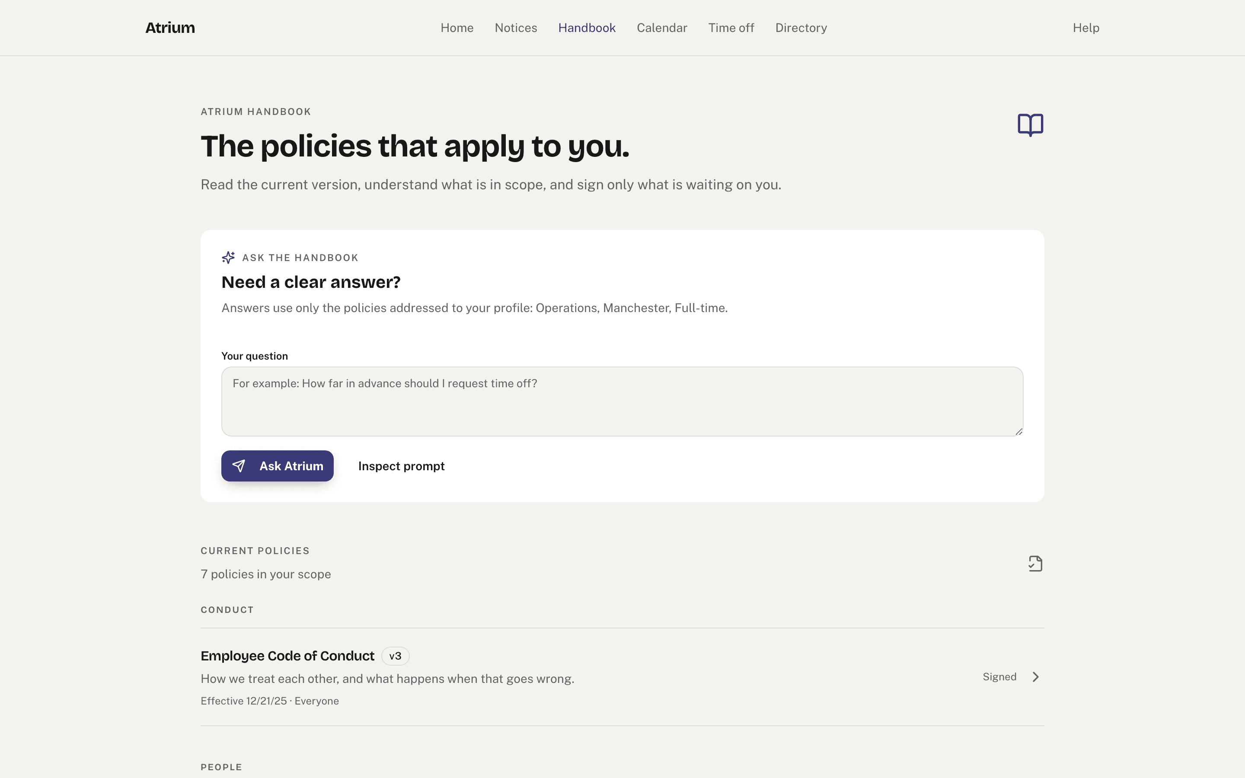Click the v3 version badge
1245x778 pixels.
click(x=395, y=656)
